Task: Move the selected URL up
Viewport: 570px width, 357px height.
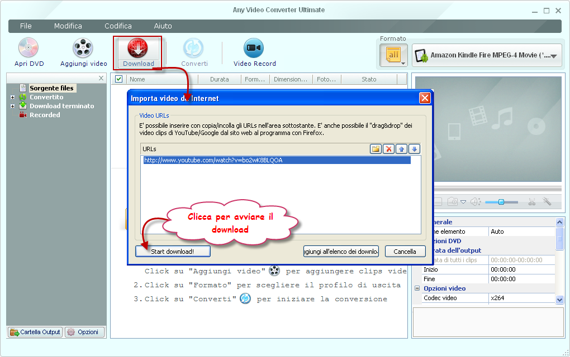Action: [401, 149]
